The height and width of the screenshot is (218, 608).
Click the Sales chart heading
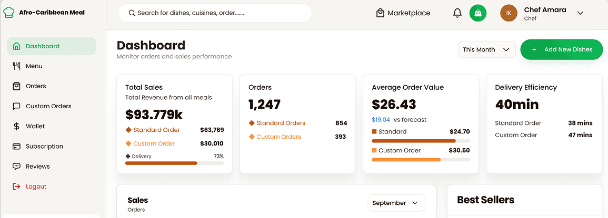pyautogui.click(x=137, y=200)
